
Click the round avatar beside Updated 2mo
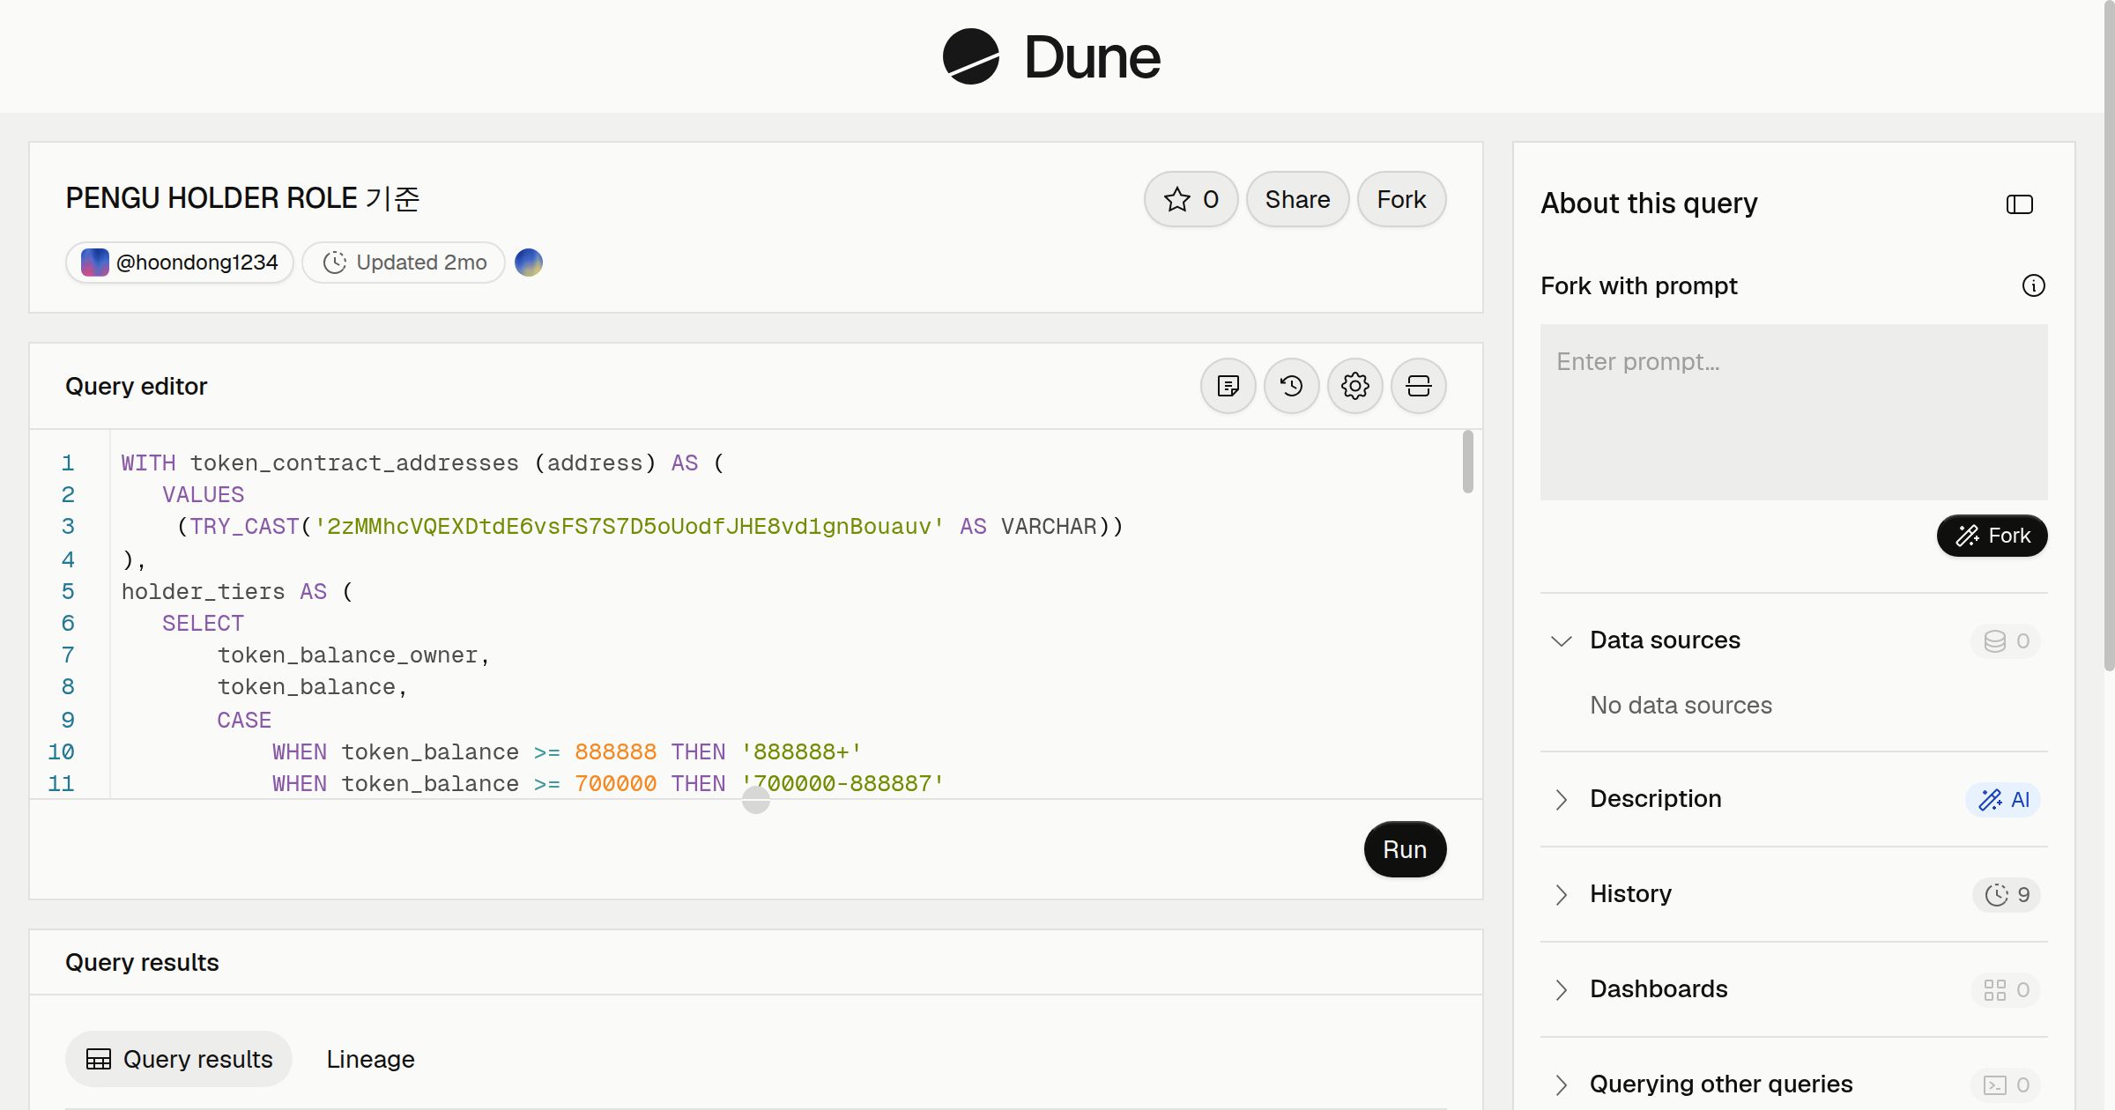(529, 263)
